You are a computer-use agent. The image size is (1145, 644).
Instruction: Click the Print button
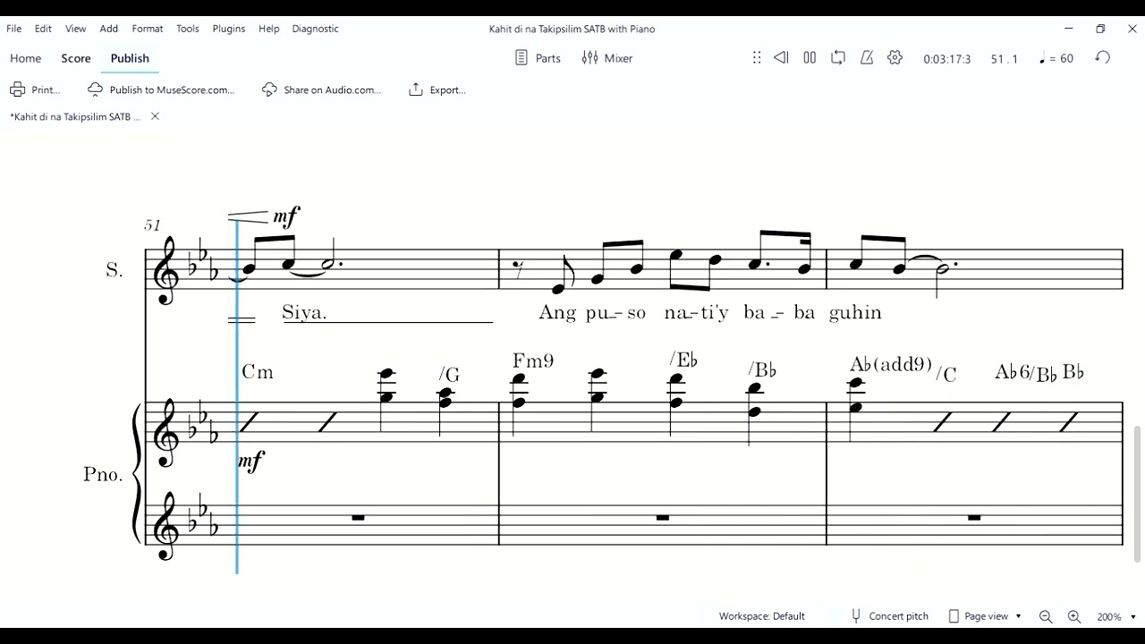(x=35, y=89)
